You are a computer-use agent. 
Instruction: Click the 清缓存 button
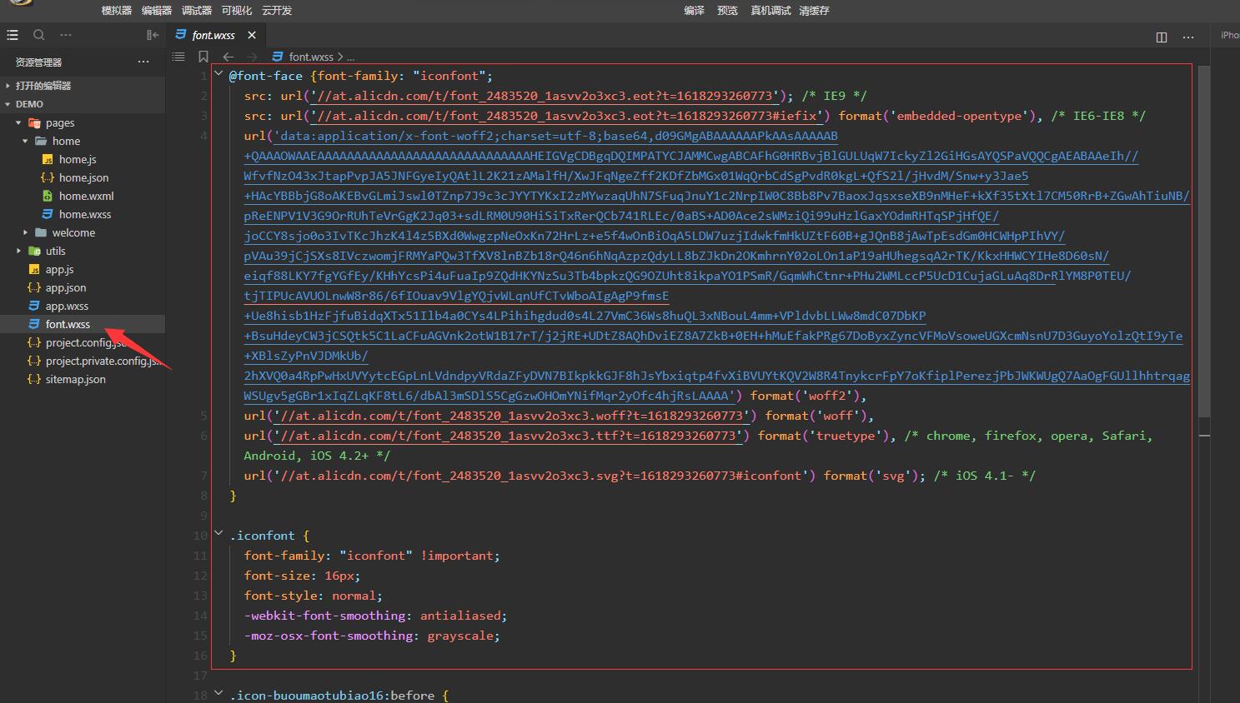tap(814, 11)
